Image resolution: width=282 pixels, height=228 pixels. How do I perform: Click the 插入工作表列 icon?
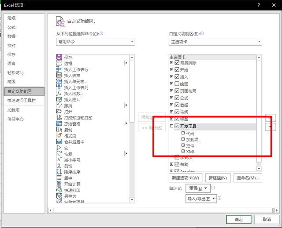(59, 87)
